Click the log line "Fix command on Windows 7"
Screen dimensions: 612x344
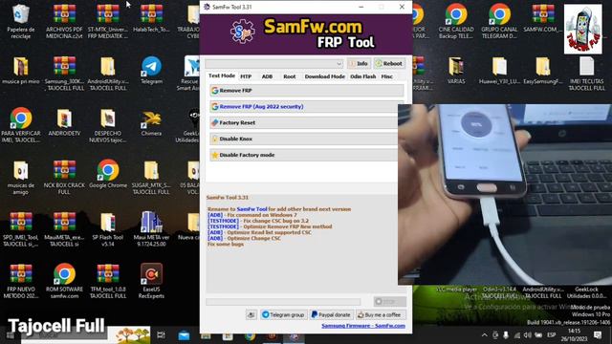point(262,215)
